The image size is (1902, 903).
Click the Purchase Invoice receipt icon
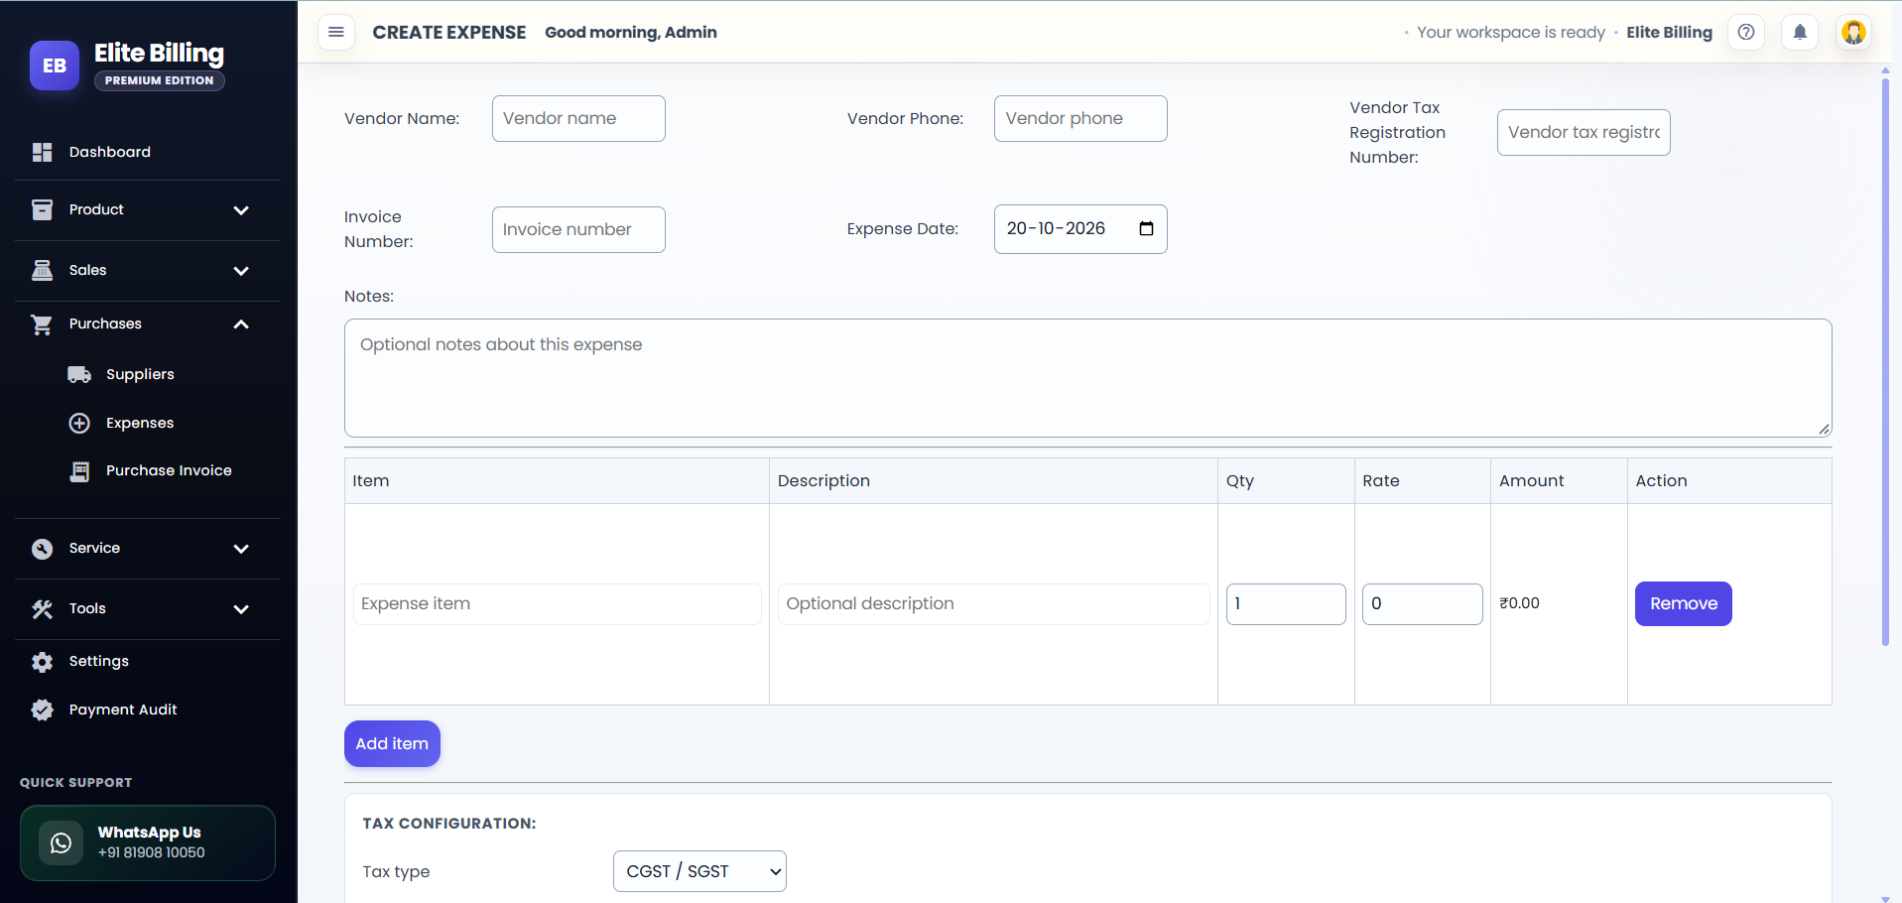[79, 471]
